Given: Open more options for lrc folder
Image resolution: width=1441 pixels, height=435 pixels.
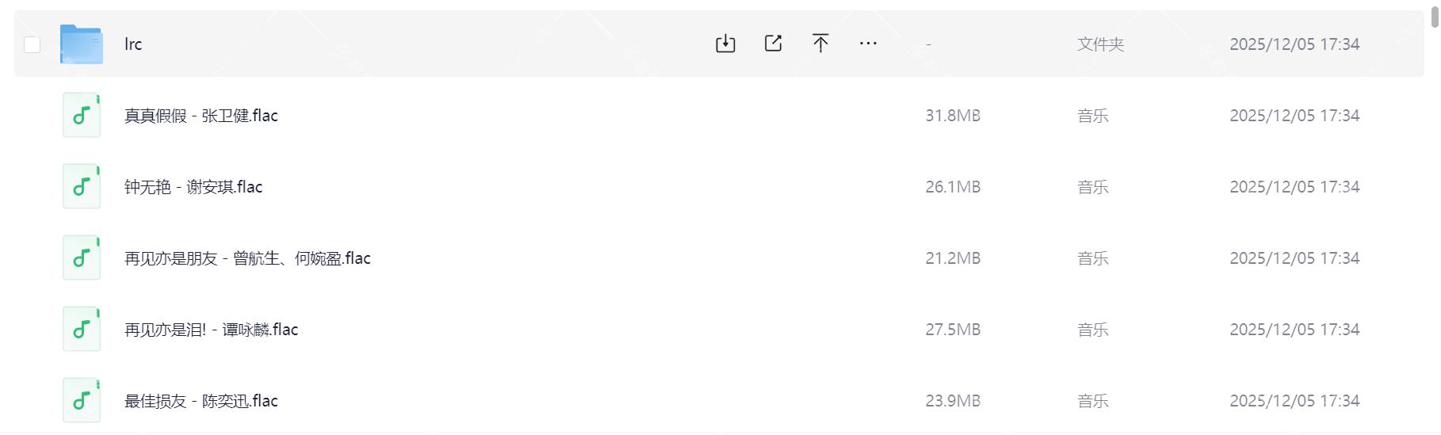Looking at the screenshot, I should [x=868, y=44].
